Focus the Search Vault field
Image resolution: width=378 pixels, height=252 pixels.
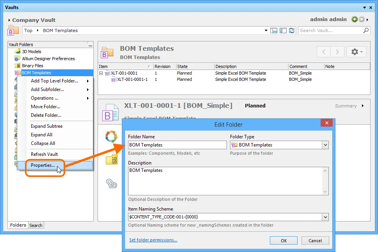tap(331, 30)
